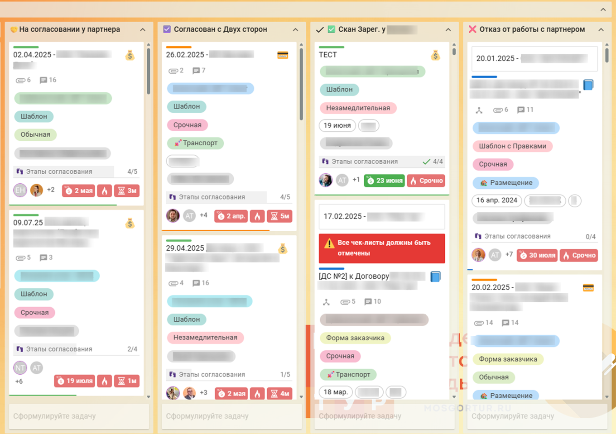The width and height of the screenshot is (616, 434).
Task: Open subtasks icon on the [ДС №2] card
Action: [326, 302]
